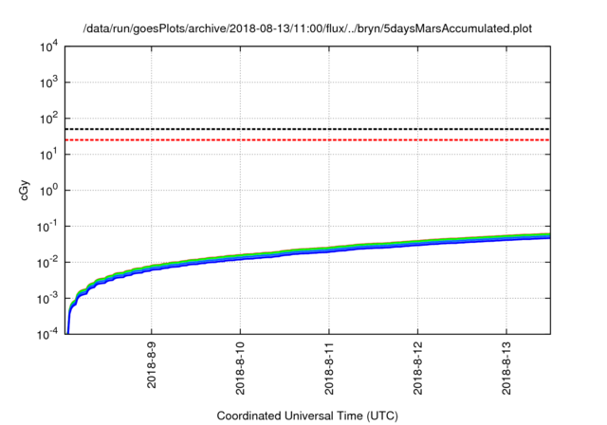Screen dimensions: 607x425
Task: Click the 2018-8-9 date tick label
Action: pos(152,364)
